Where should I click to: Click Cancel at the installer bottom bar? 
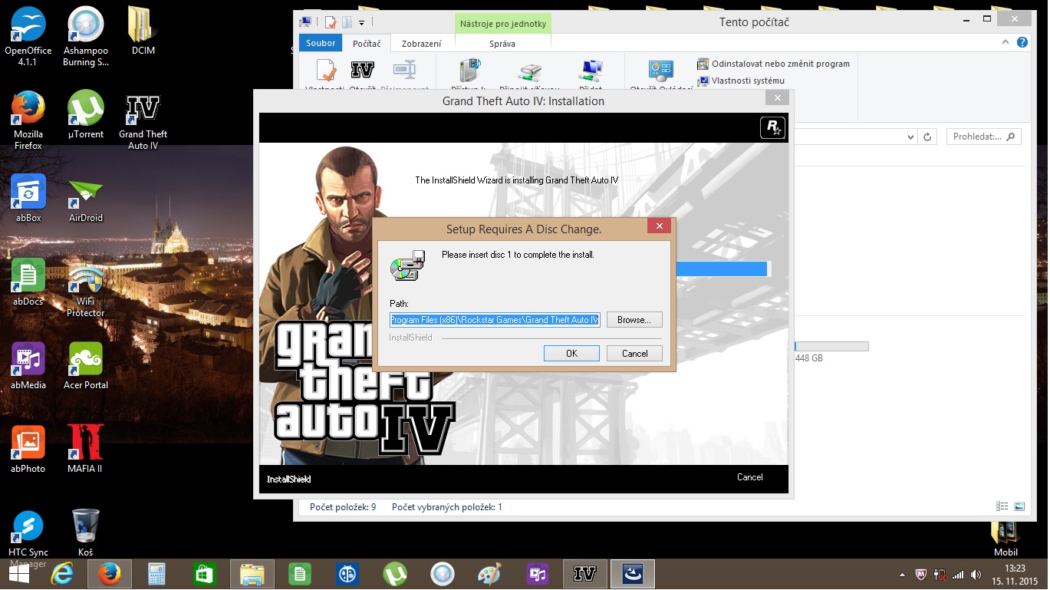(749, 477)
